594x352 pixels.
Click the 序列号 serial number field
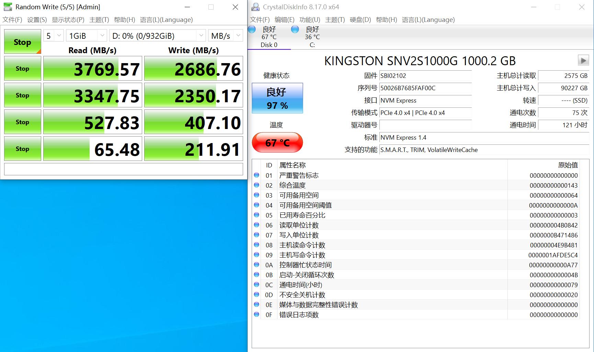pos(426,88)
